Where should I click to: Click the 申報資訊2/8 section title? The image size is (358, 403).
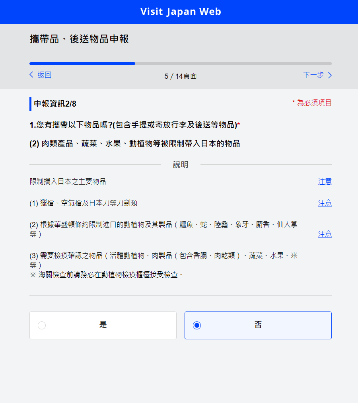[x=55, y=104]
